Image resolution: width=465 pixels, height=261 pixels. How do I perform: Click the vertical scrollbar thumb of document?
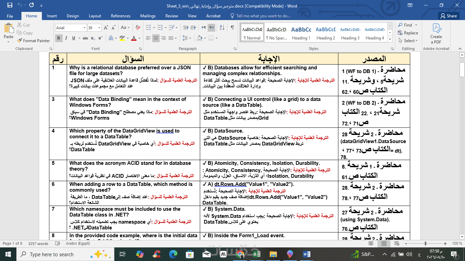coord(462,70)
